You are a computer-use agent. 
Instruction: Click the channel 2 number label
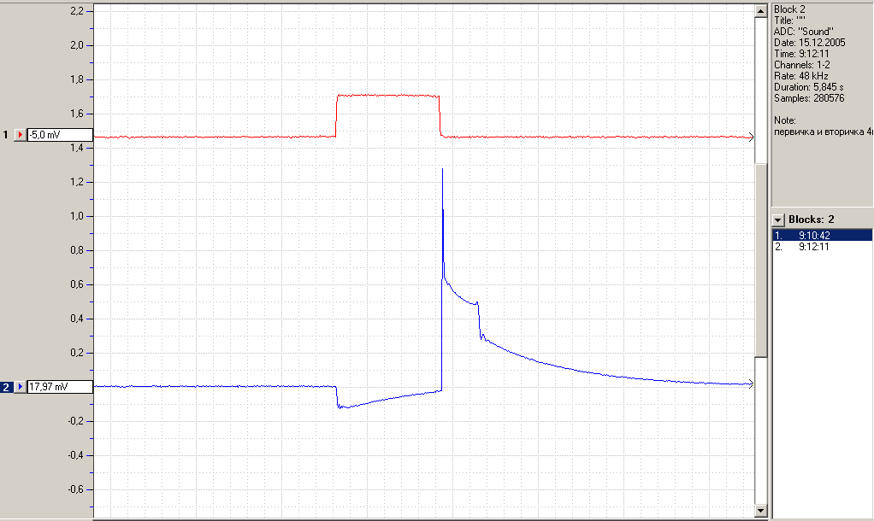point(6,387)
